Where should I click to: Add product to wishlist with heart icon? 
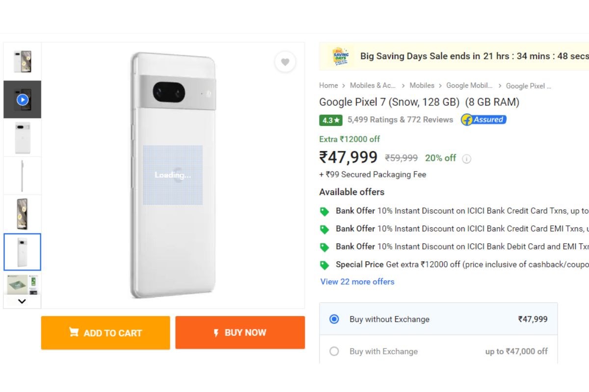click(285, 62)
